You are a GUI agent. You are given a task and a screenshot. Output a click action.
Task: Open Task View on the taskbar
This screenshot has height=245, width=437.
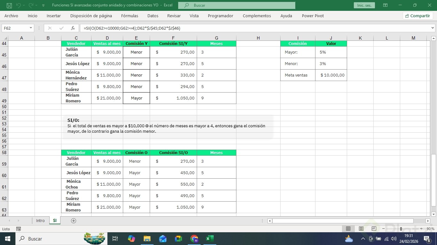coord(115,239)
